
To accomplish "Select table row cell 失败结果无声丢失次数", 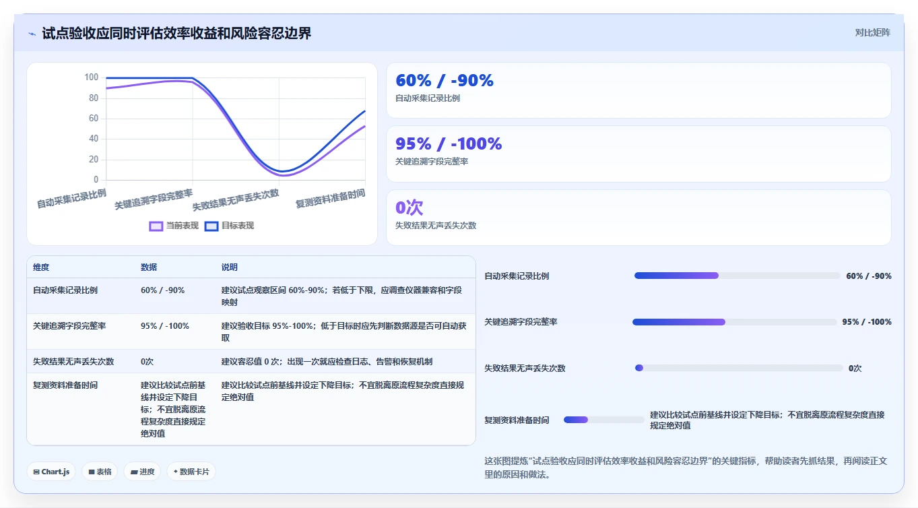I will (73, 362).
